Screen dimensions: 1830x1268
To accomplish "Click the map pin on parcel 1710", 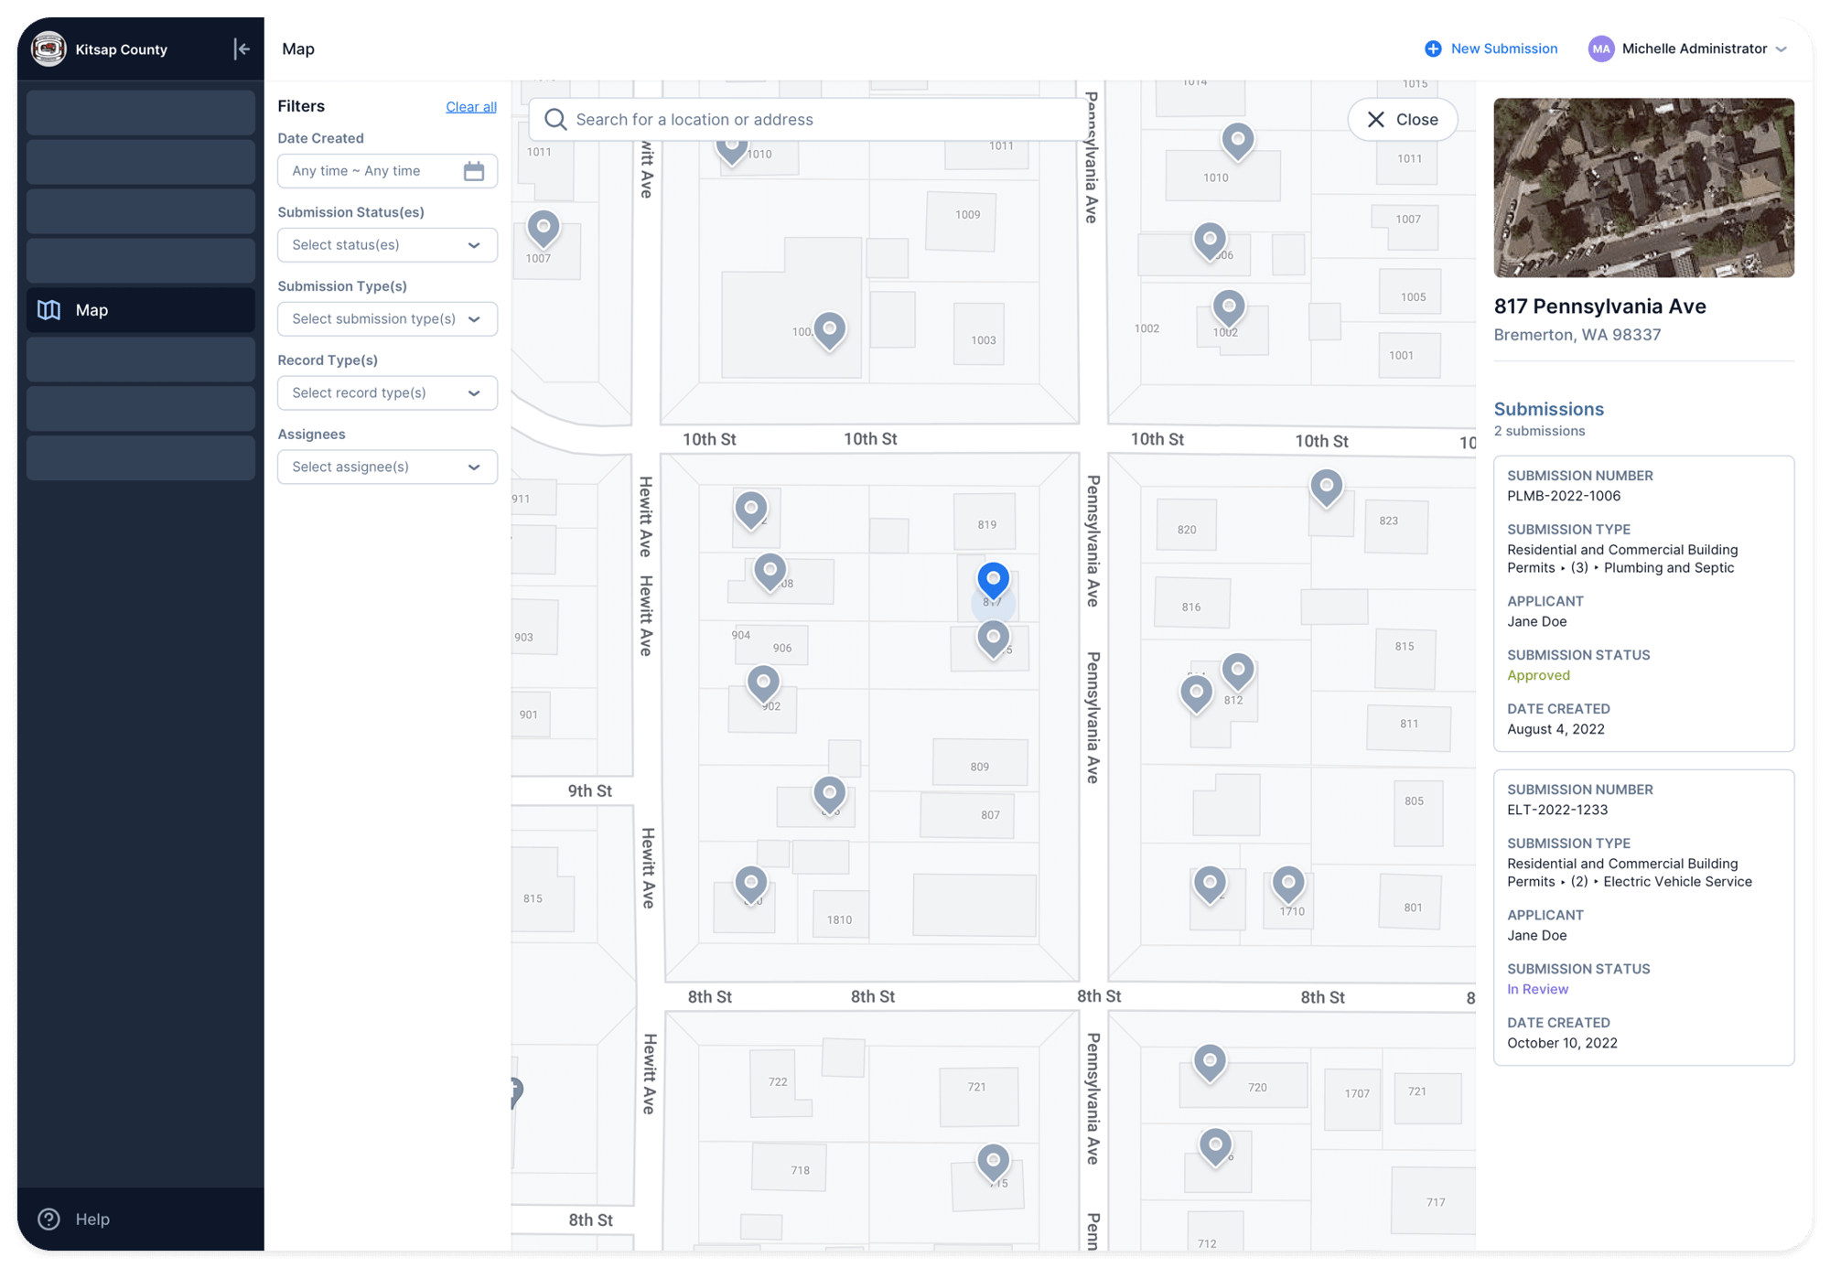I will point(1288,881).
